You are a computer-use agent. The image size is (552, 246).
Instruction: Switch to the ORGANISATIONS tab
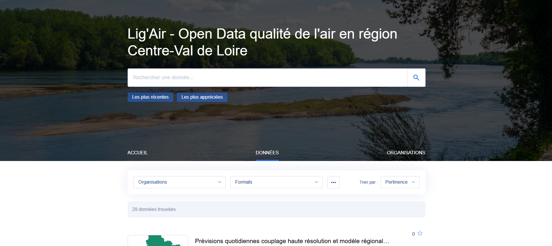(406, 153)
